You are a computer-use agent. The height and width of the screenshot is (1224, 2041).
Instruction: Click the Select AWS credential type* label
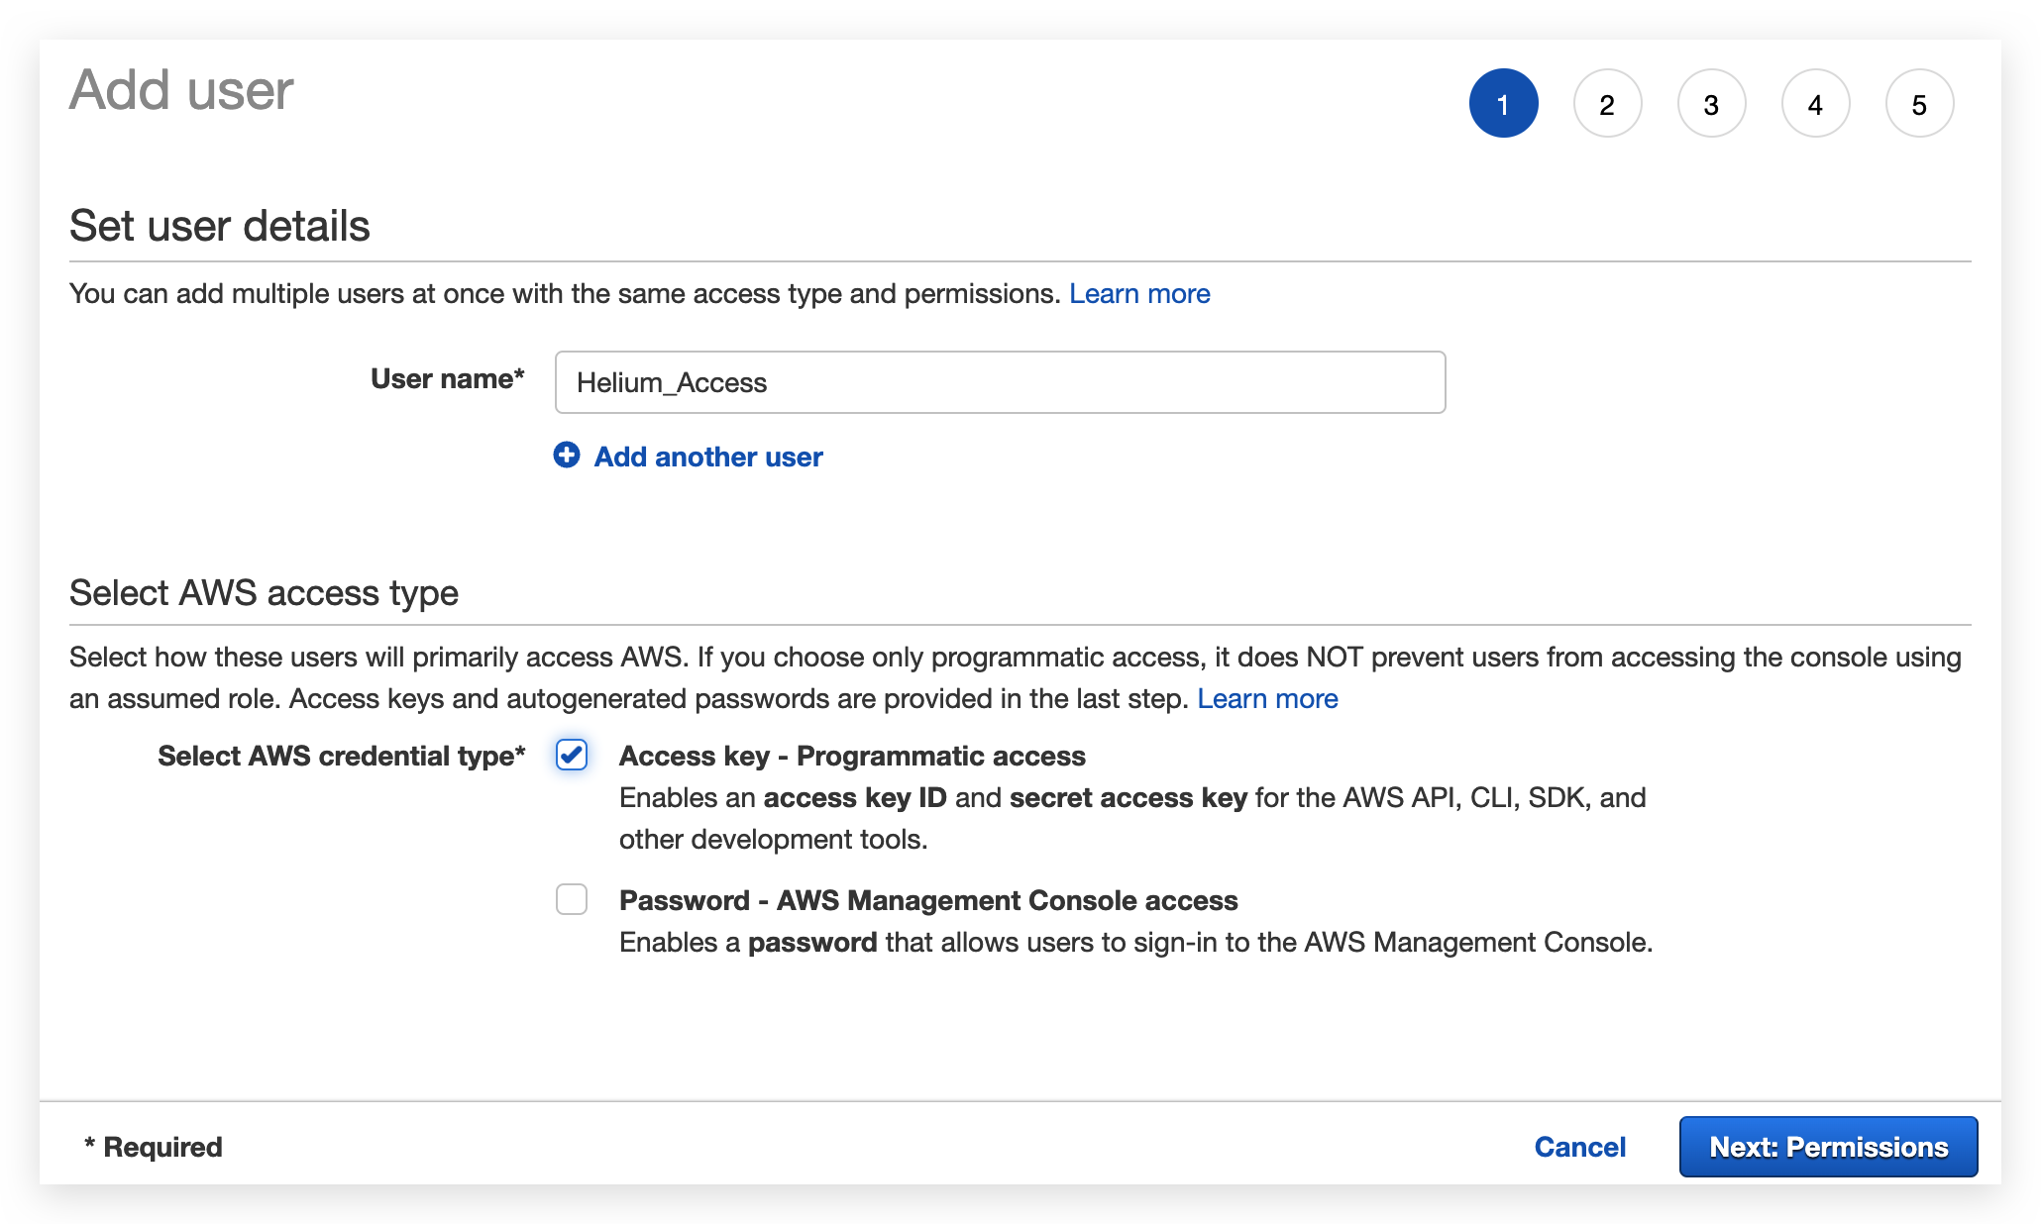(342, 756)
